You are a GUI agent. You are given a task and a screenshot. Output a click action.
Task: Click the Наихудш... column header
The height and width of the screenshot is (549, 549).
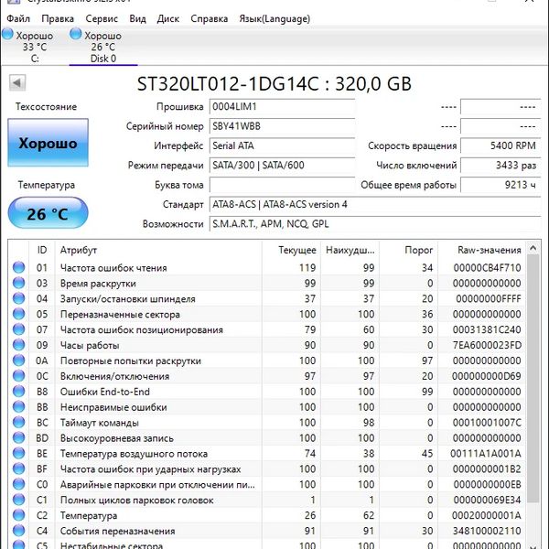coord(350,250)
